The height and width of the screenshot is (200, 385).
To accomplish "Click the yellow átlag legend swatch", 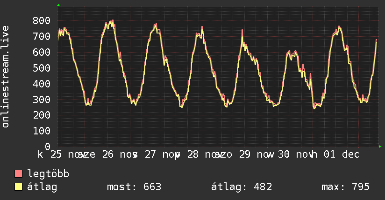I will point(18,187).
